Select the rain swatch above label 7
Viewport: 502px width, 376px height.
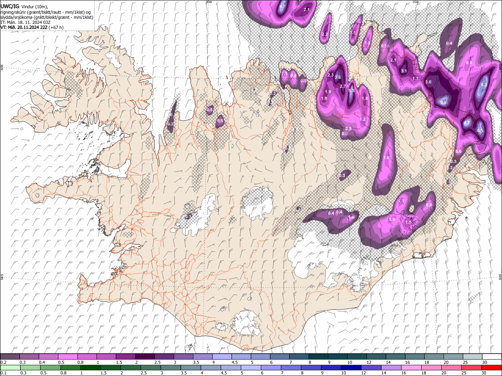pyautogui.click(x=291, y=367)
